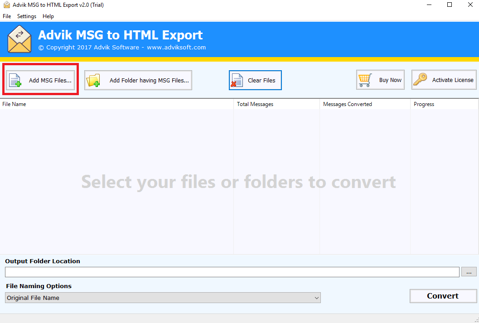Image resolution: width=479 pixels, height=323 pixels.
Task: Open Activate License with key icon
Action: [444, 80]
